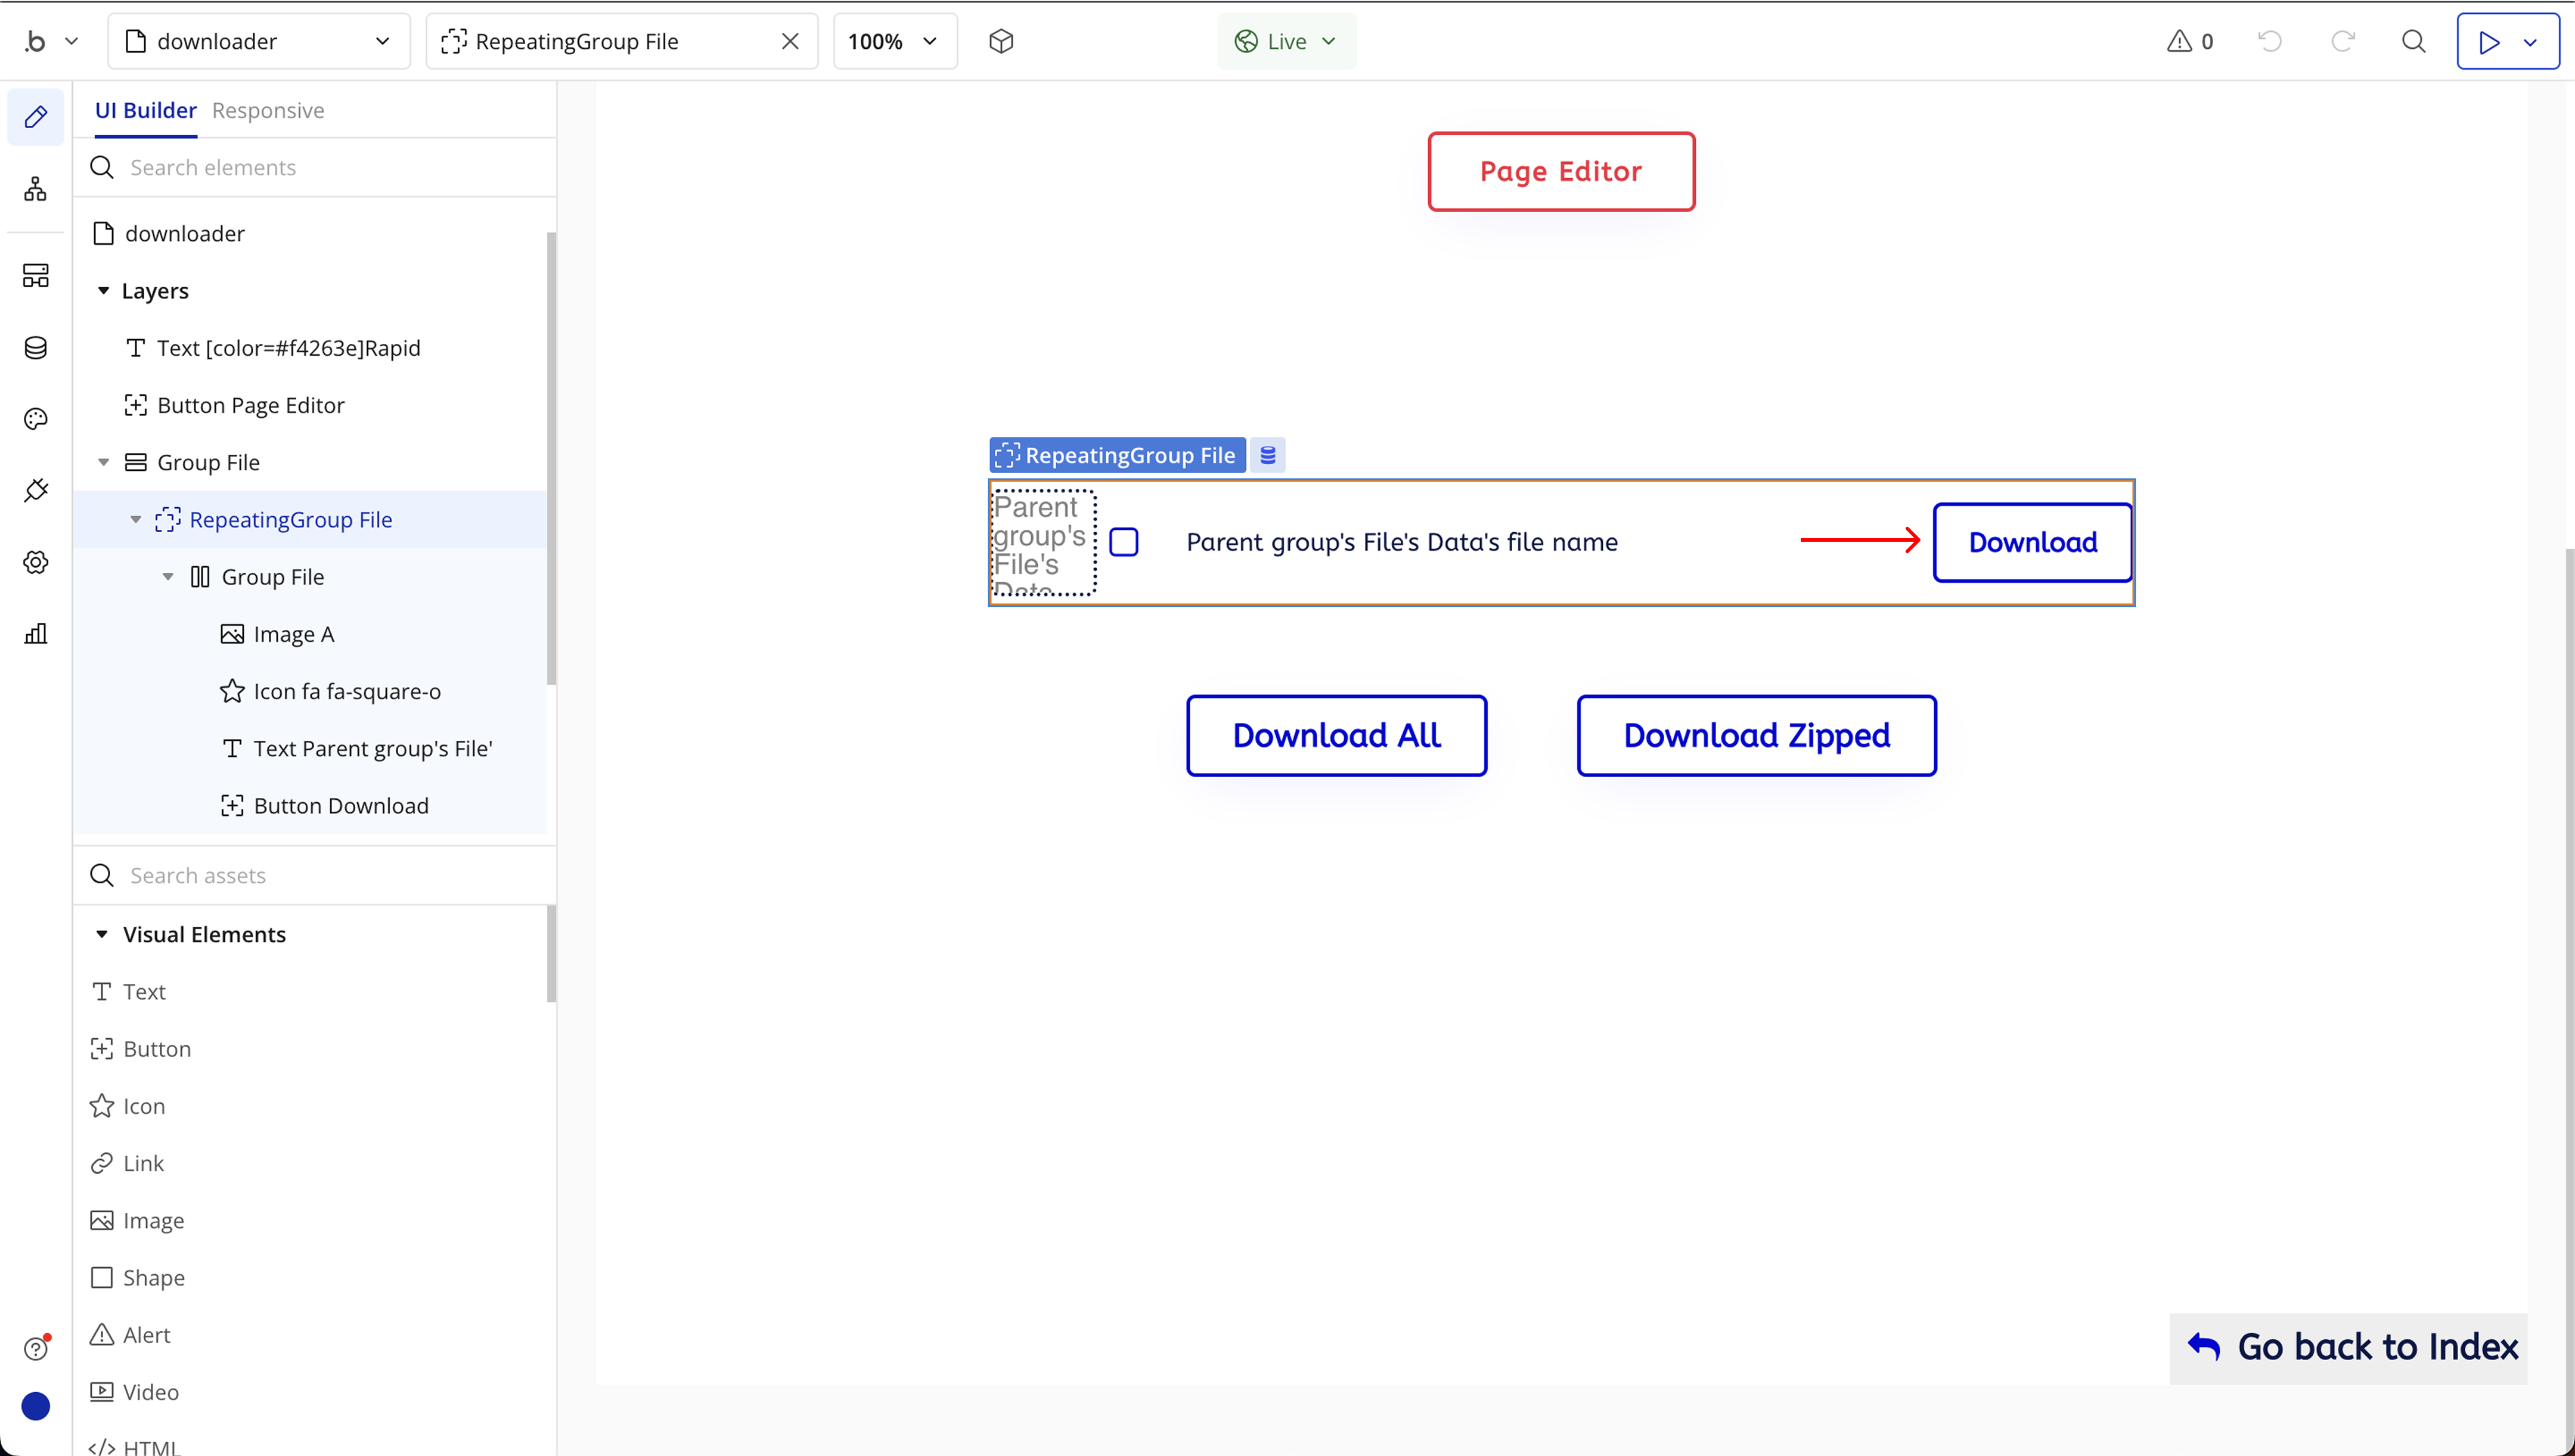This screenshot has height=1456, width=2575.
Task: Open the Workflow tab in left sidebar
Action: pos(36,189)
